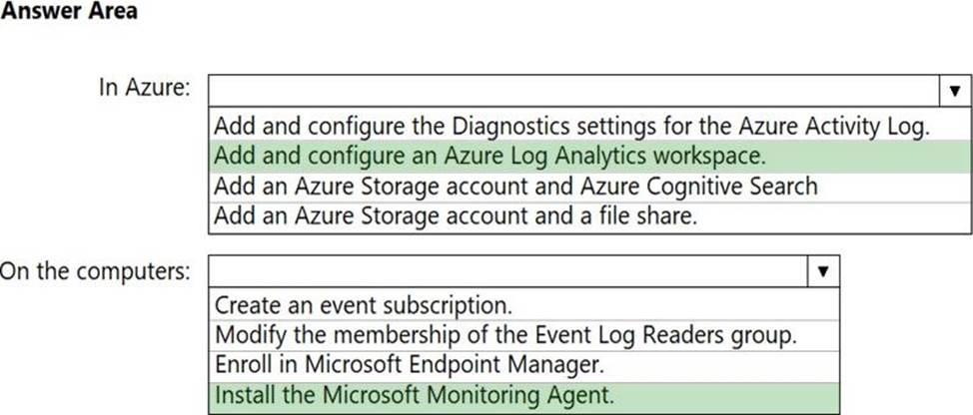Pick the green highlighted option in computers list

524,396
